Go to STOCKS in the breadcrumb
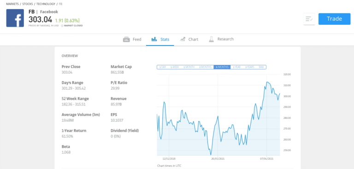 (x=28, y=4)
